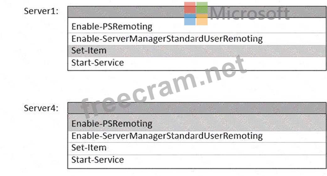Choose Enable-ServerManagerStandardUserRemoting under Server1
Image resolution: width=327 pixels, height=176 pixels.
coord(167,39)
